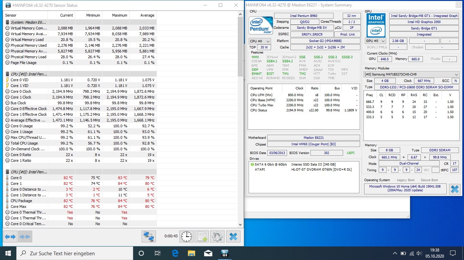Screen dimensions: 464x260
Task: Open the notification center icon
Action: pos(453,253)
